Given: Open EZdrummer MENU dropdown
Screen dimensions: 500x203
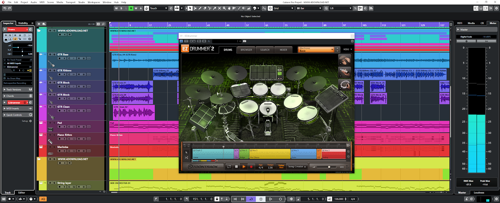Looking at the screenshot, I should click(x=347, y=49).
